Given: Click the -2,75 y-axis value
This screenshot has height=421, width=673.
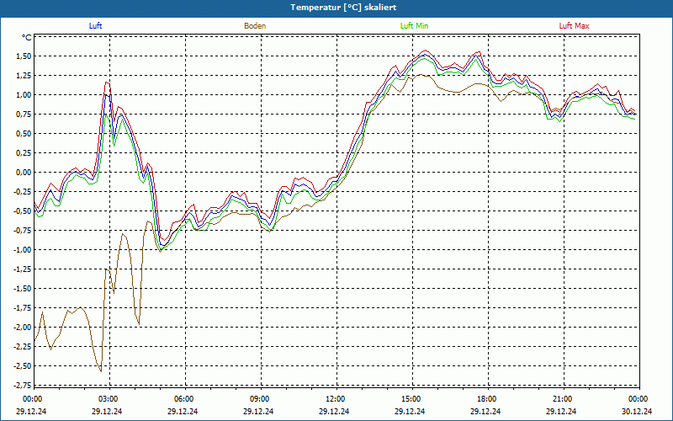Looking at the screenshot, I should (22, 385).
